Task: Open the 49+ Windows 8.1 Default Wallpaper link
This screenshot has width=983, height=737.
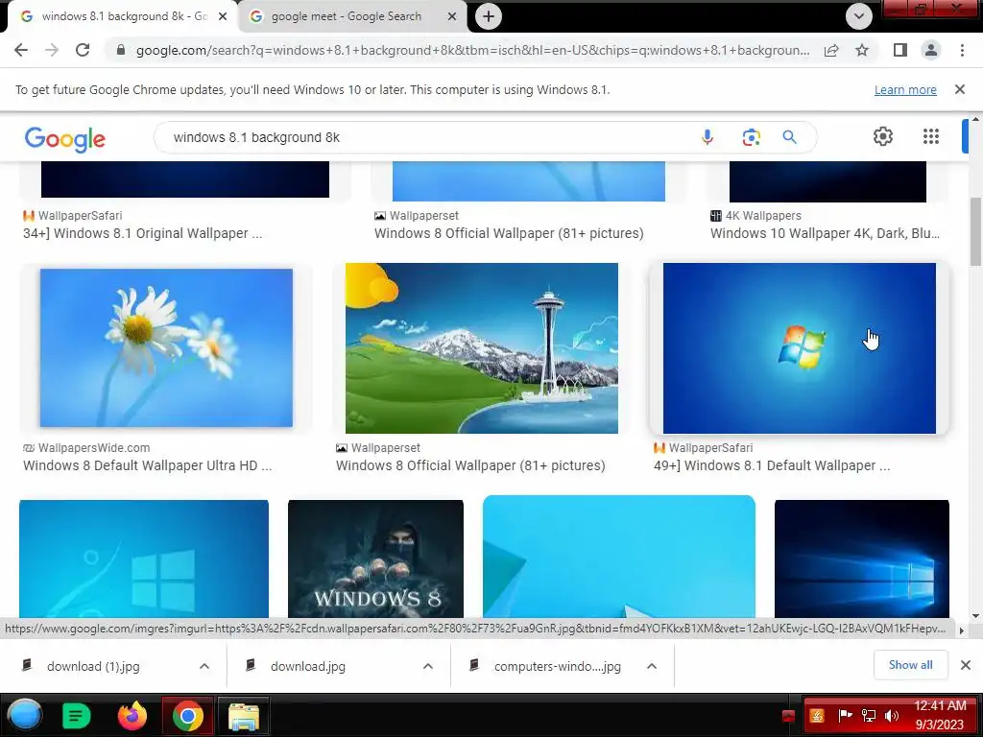Action: click(x=772, y=465)
